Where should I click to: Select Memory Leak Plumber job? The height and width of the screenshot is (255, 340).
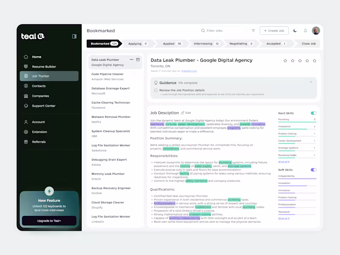tap(115, 176)
